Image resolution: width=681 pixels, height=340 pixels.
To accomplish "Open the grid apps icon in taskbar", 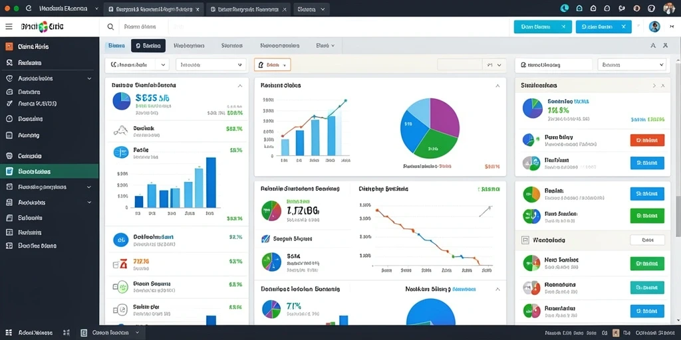I will (9, 333).
